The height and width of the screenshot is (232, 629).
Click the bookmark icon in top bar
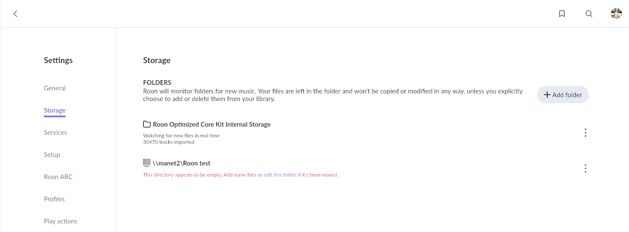[x=562, y=14]
